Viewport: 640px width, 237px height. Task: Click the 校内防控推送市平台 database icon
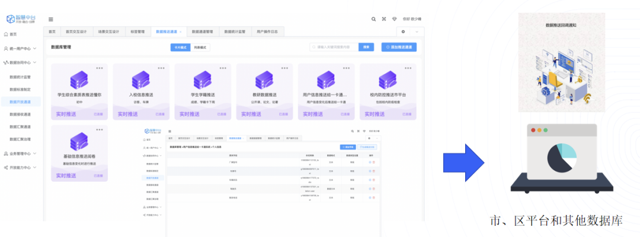click(388, 80)
